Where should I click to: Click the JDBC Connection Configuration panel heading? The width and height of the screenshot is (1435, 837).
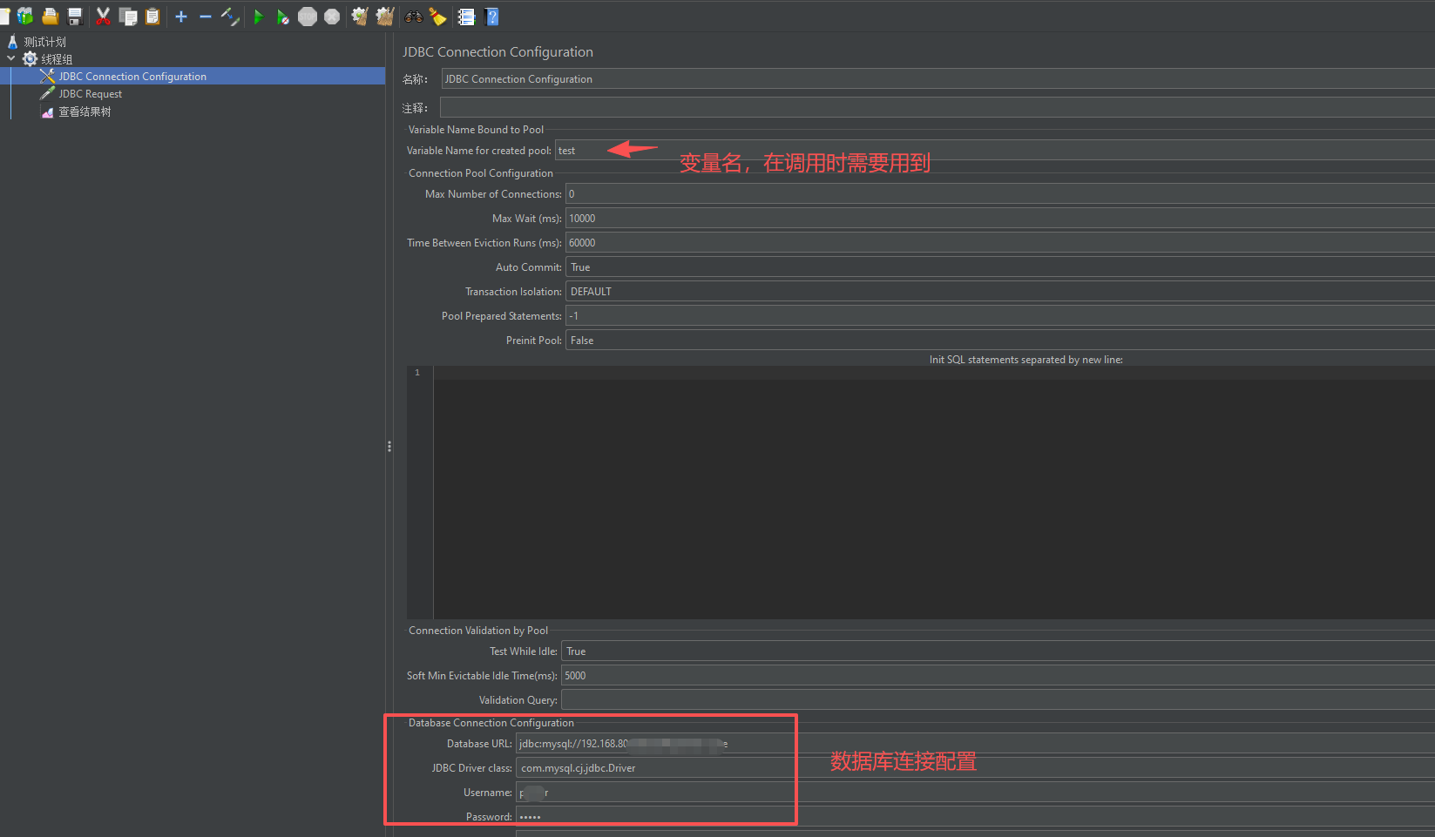498,52
